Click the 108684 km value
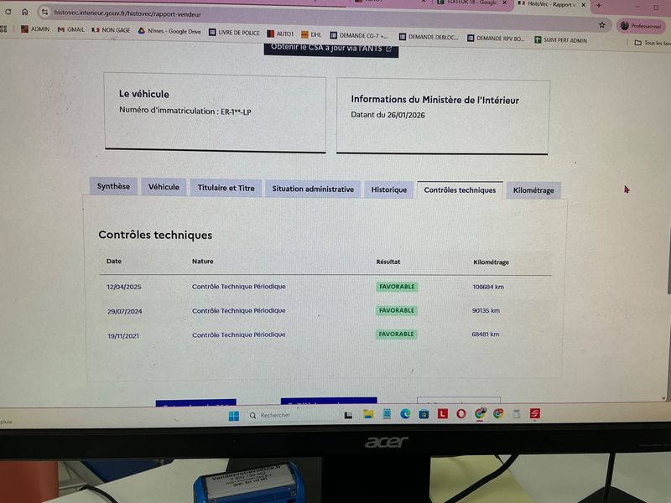 (x=488, y=287)
